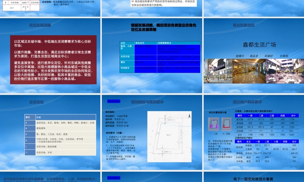Click the 已签约回迁户统计 heading

click(x=244, y=138)
